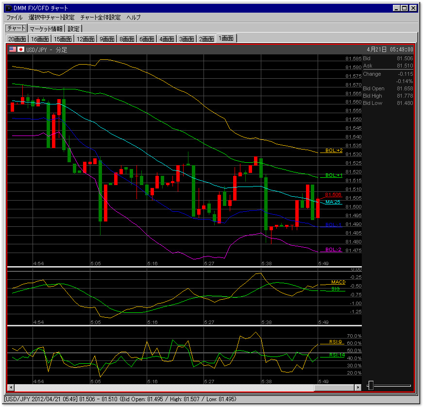
Task: Switch to the マーケット情報 tab
Action: (46, 29)
